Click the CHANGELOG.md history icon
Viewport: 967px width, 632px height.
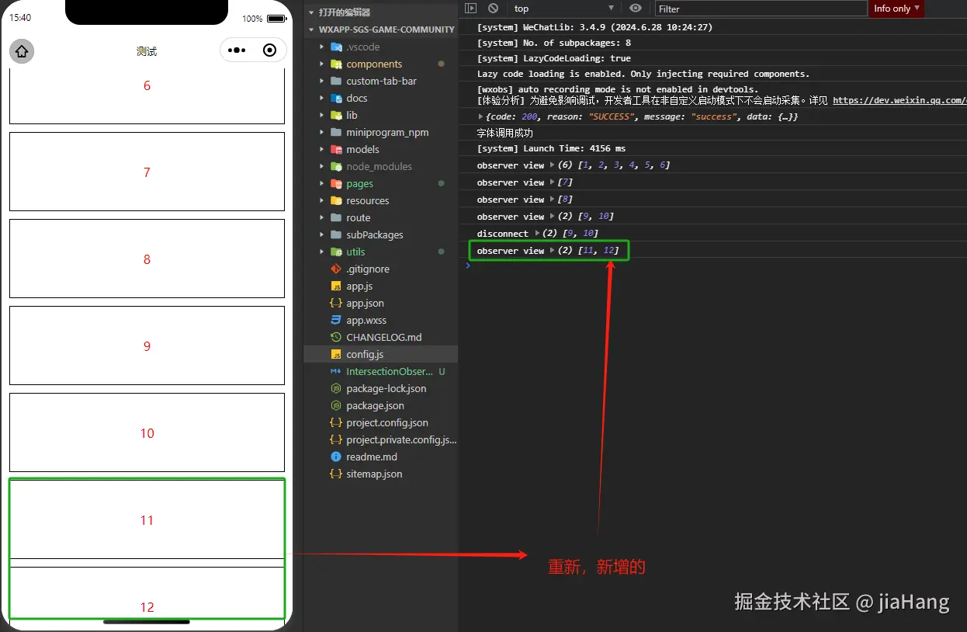[336, 337]
